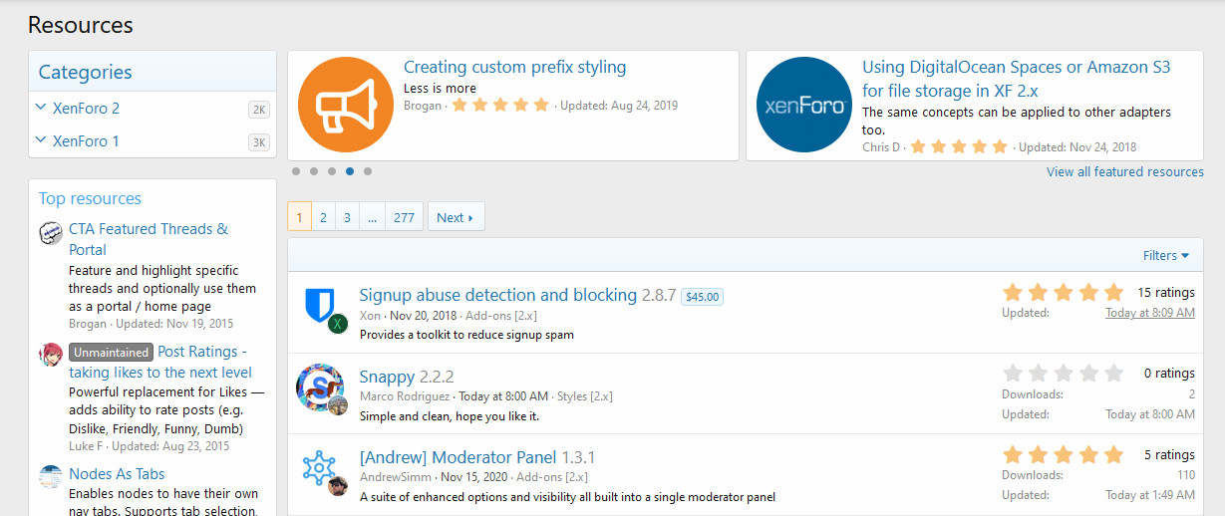Open Post Ratings - taking likes resource
Screen dimensions: 1225x516
(x=159, y=362)
